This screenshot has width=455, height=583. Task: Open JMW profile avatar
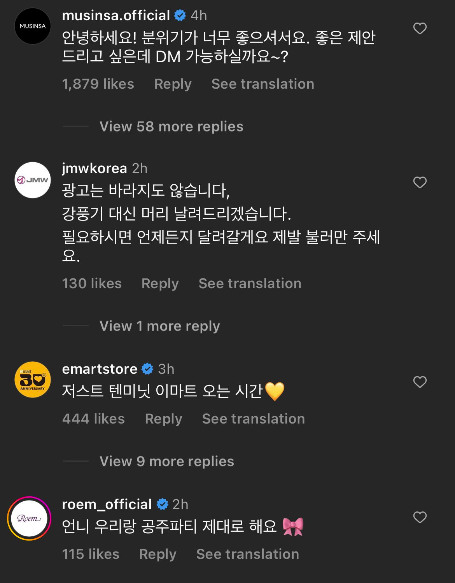pyautogui.click(x=33, y=180)
